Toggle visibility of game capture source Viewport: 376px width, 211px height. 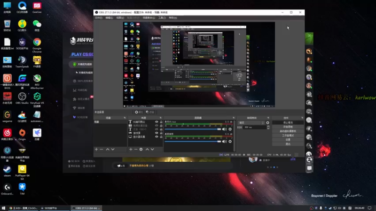(x=157, y=133)
